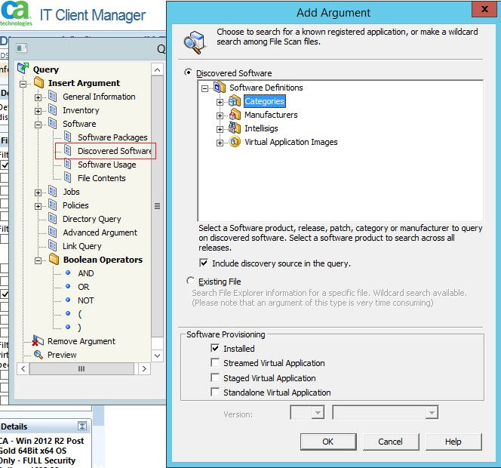Expand the Jobs node

(38, 192)
